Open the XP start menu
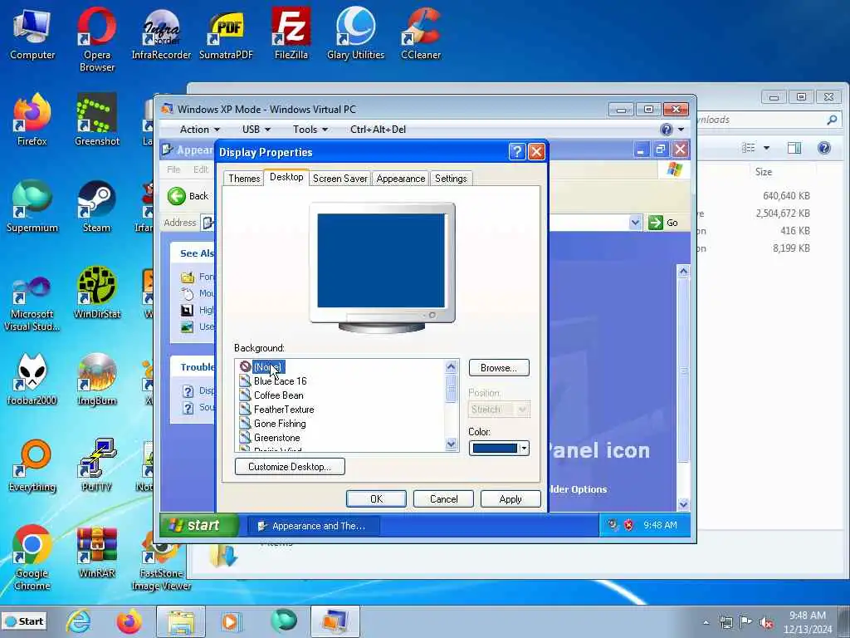Screen dimensions: 850x638 (199, 525)
